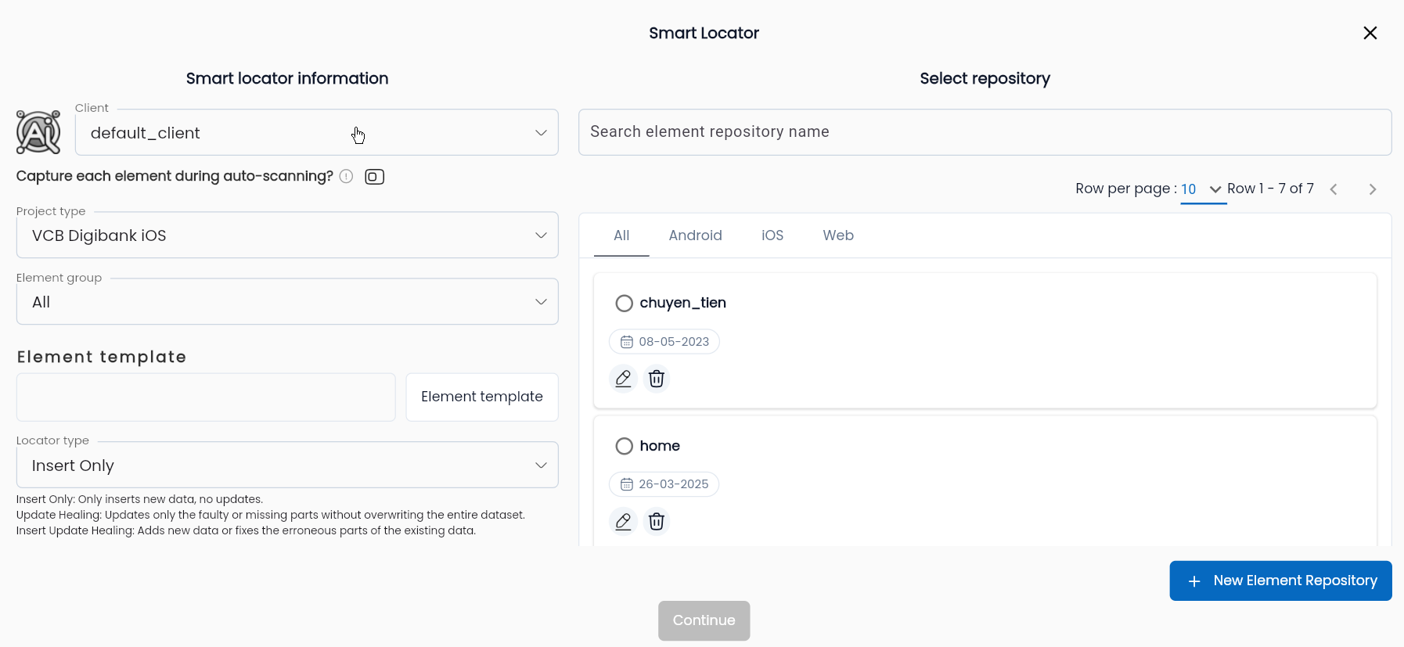Click the Search element repository name field
Screen dimensions: 1404x647
[985, 132]
